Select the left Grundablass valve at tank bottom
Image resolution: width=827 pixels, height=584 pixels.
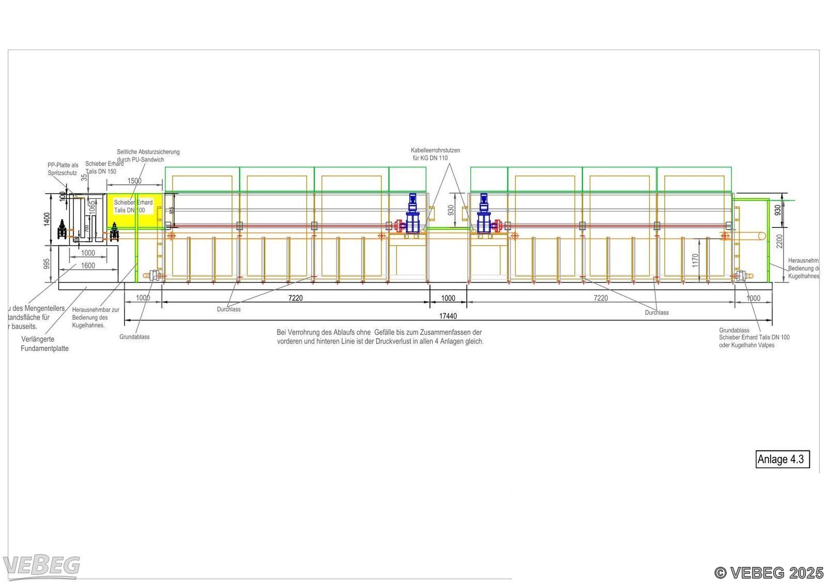(154, 276)
